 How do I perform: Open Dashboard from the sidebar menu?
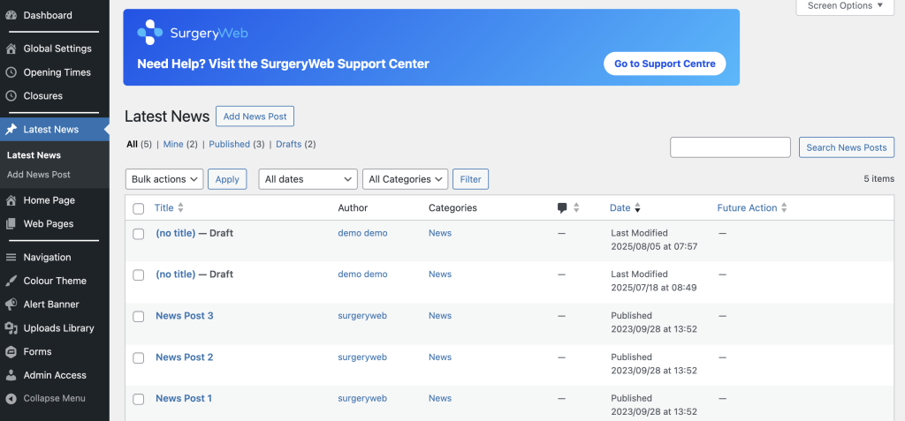(x=48, y=16)
